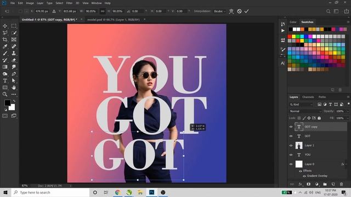Create a new layer group

(x=325, y=184)
